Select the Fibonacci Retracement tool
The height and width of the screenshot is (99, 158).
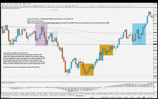click(93, 6)
